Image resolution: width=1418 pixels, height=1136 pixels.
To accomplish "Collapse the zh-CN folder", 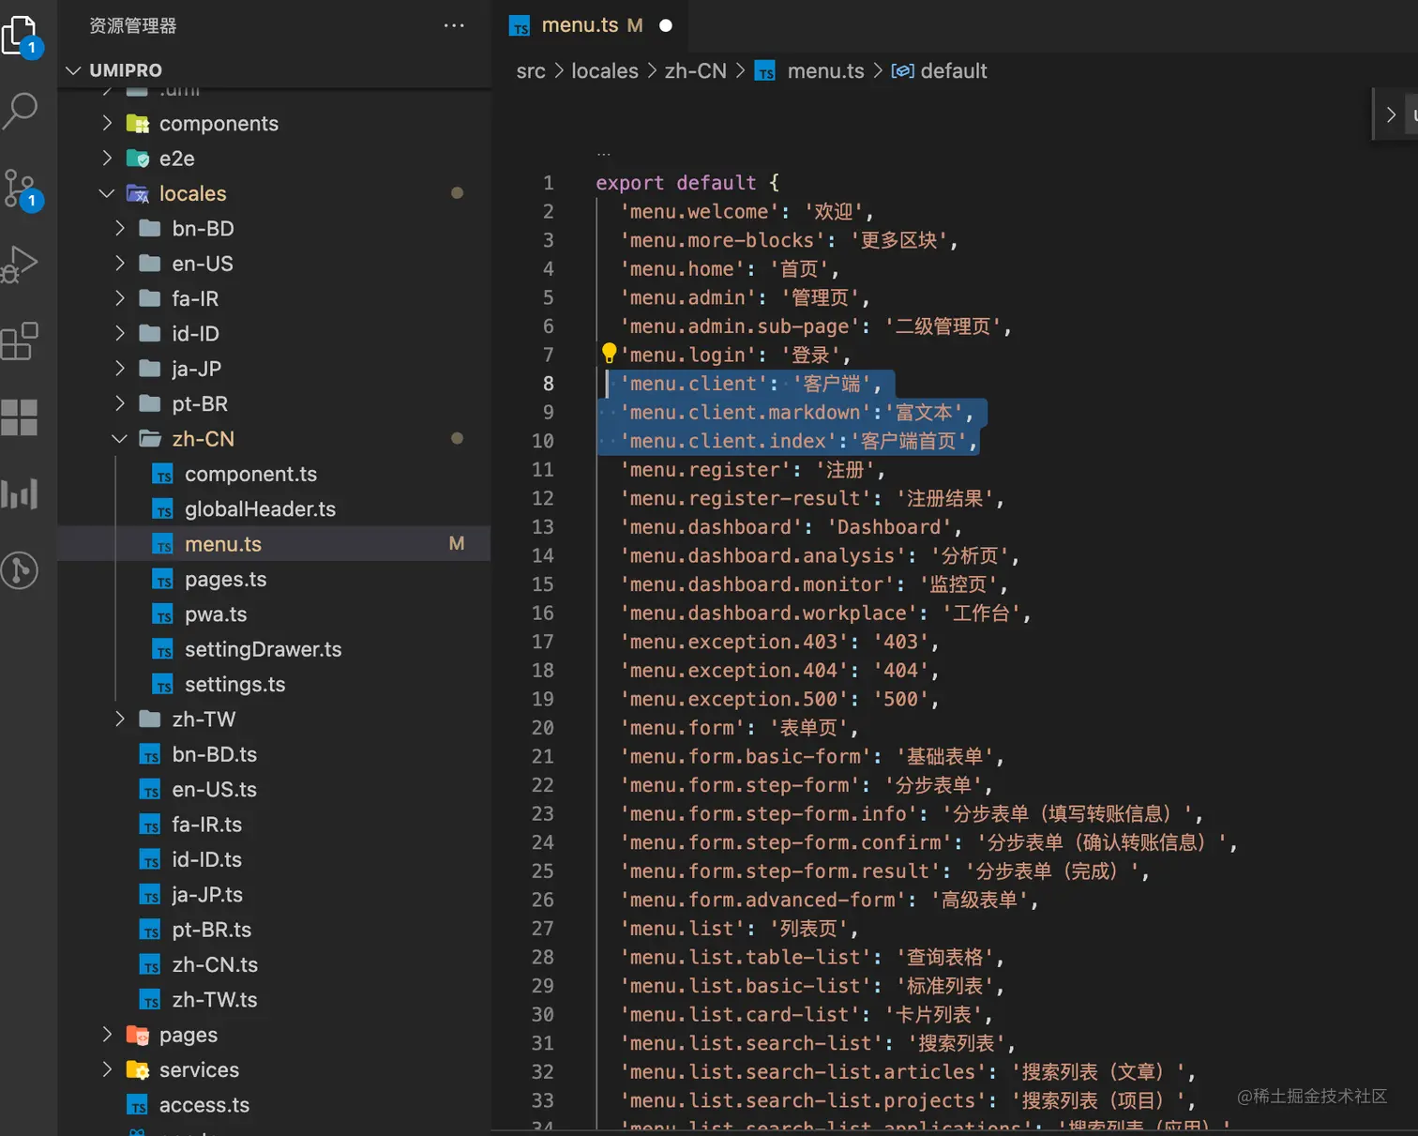I will point(119,439).
